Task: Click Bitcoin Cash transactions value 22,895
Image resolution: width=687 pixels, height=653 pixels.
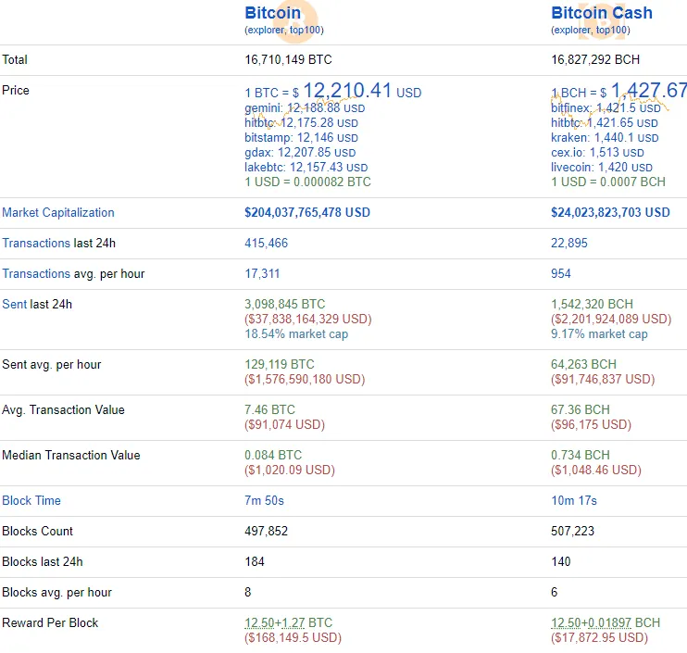Action: coord(569,244)
